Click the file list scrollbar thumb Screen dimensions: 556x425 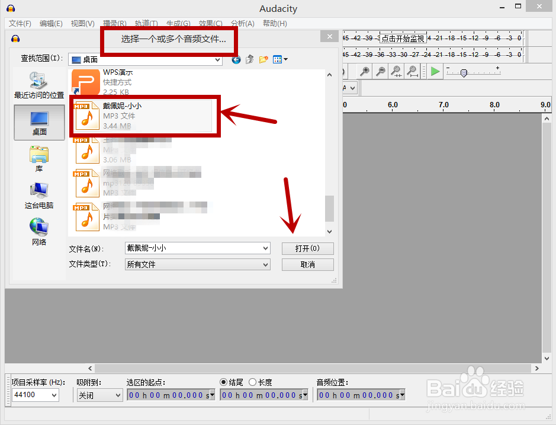click(x=329, y=209)
